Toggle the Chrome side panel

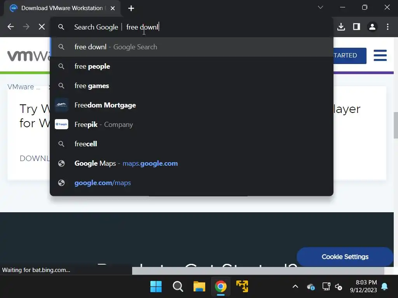coord(357,27)
